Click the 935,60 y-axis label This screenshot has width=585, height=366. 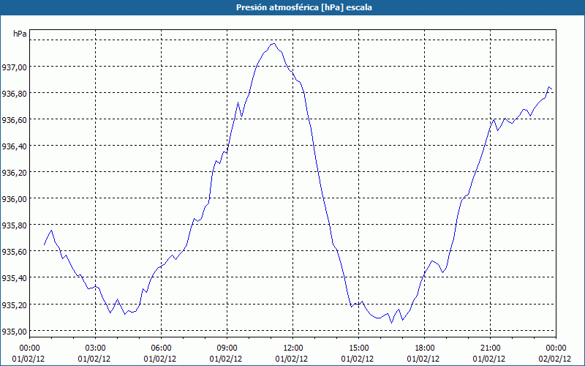click(x=15, y=252)
